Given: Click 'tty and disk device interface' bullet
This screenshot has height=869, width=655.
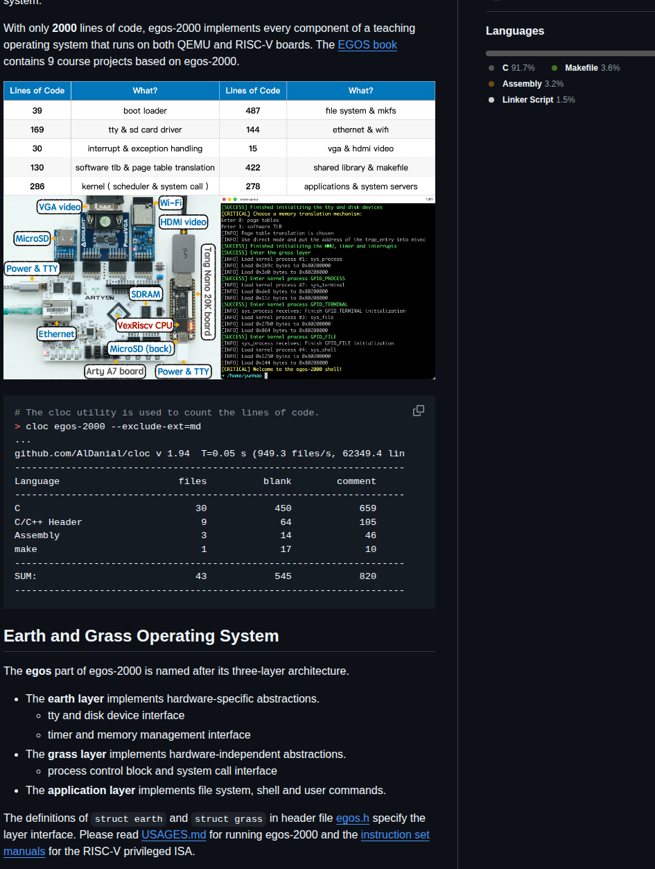Looking at the screenshot, I should [116, 715].
